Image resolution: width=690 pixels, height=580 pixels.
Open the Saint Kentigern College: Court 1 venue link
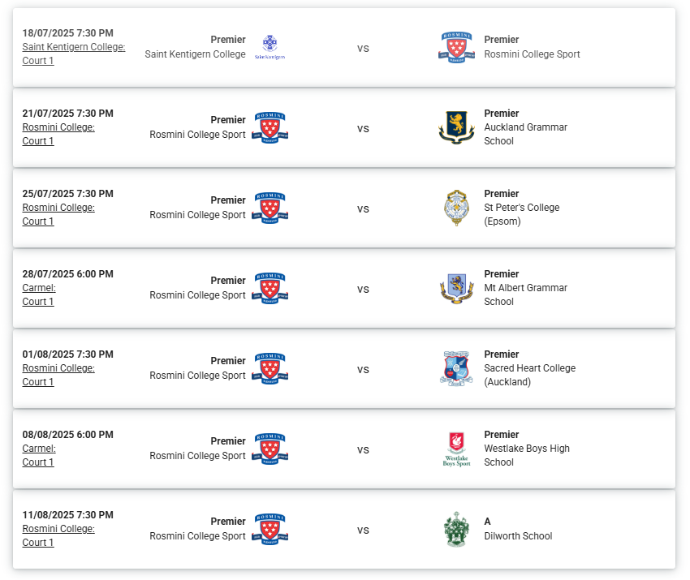point(74,54)
